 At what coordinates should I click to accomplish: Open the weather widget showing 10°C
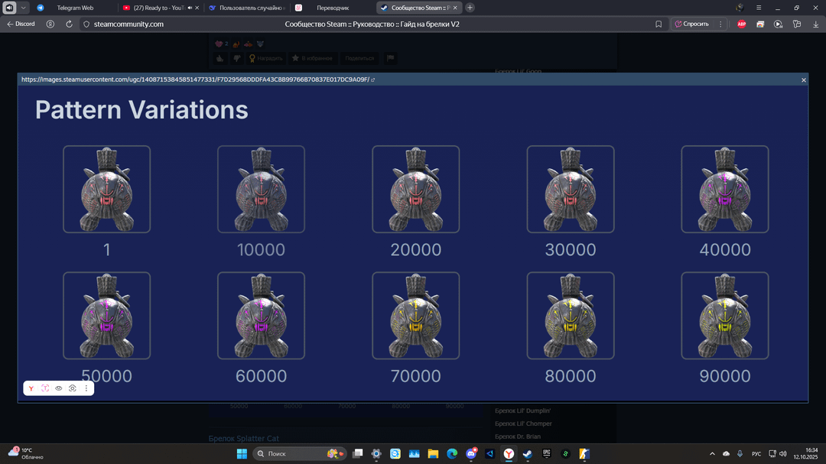[x=25, y=453]
